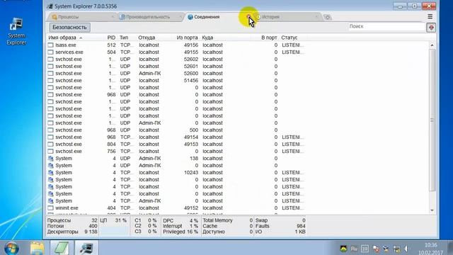Close the Процессы tab
The height and width of the screenshot is (255, 453).
[x=113, y=17]
